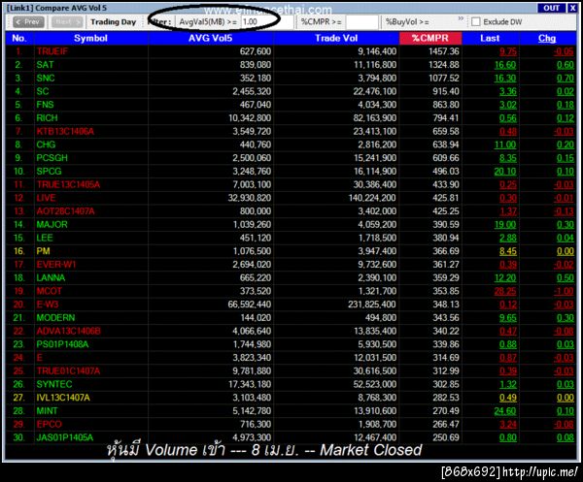583x482 pixels.
Task: Click MCOT change value -1.00
Action: [x=564, y=291]
